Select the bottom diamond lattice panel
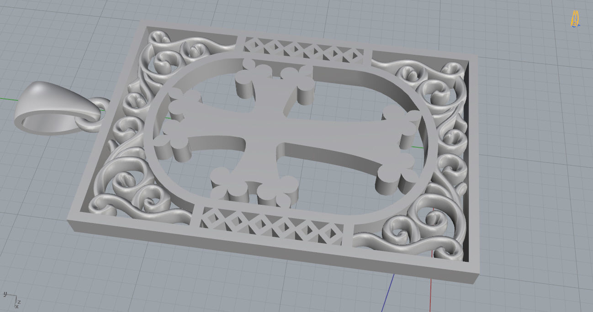Screen dimensions: 593x312 click(x=273, y=226)
